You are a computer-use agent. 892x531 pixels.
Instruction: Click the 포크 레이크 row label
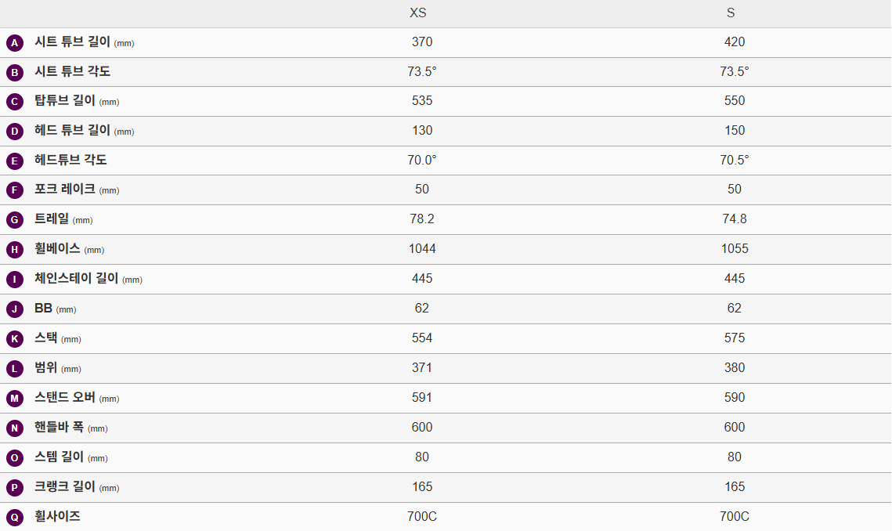tap(65, 190)
